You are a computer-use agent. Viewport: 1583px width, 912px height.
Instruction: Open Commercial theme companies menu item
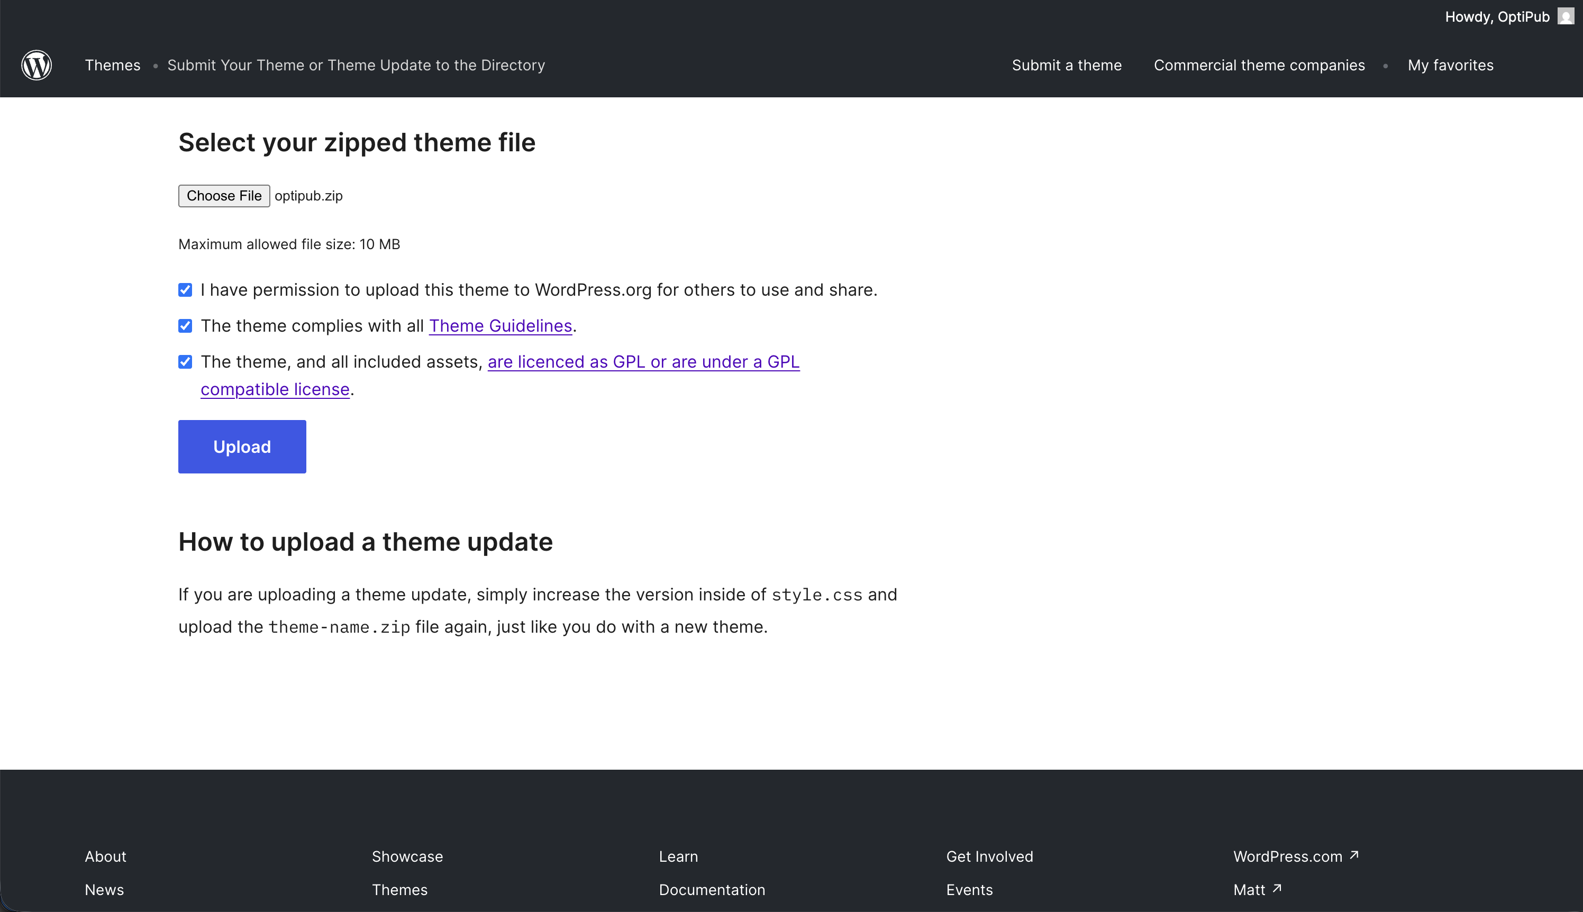1259,65
